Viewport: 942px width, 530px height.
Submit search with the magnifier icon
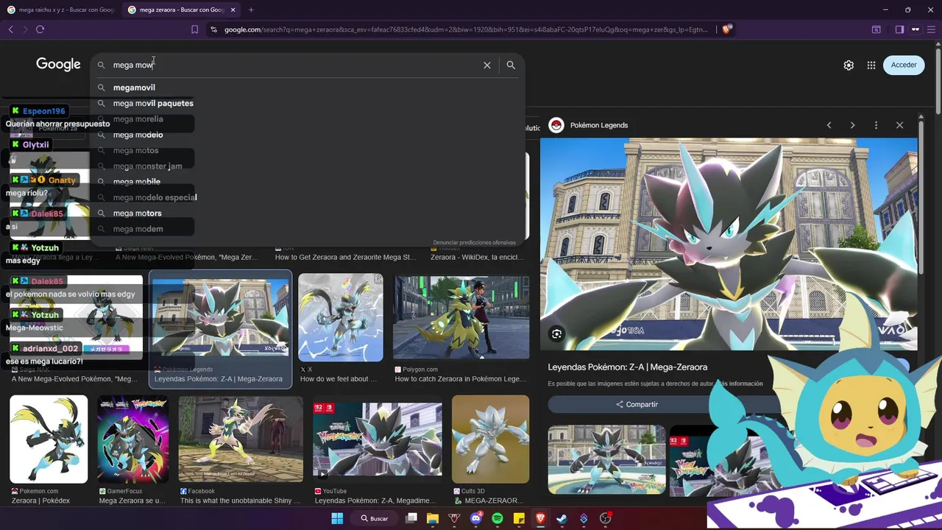click(x=511, y=65)
